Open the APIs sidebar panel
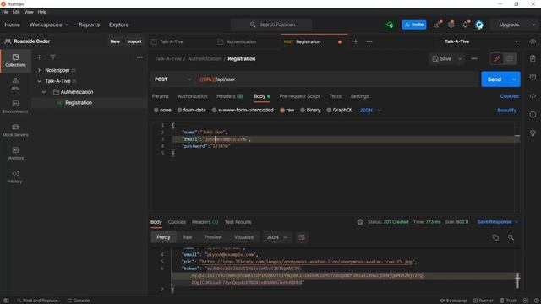 pos(15,84)
